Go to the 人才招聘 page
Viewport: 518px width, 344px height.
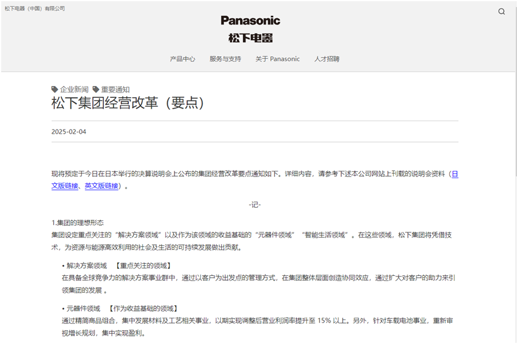pyautogui.click(x=327, y=59)
